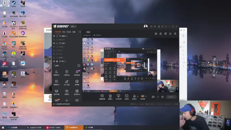Show the hidden 文本 1 source
Image resolution: width=231 pixels, height=130 pixels.
pos(54,54)
